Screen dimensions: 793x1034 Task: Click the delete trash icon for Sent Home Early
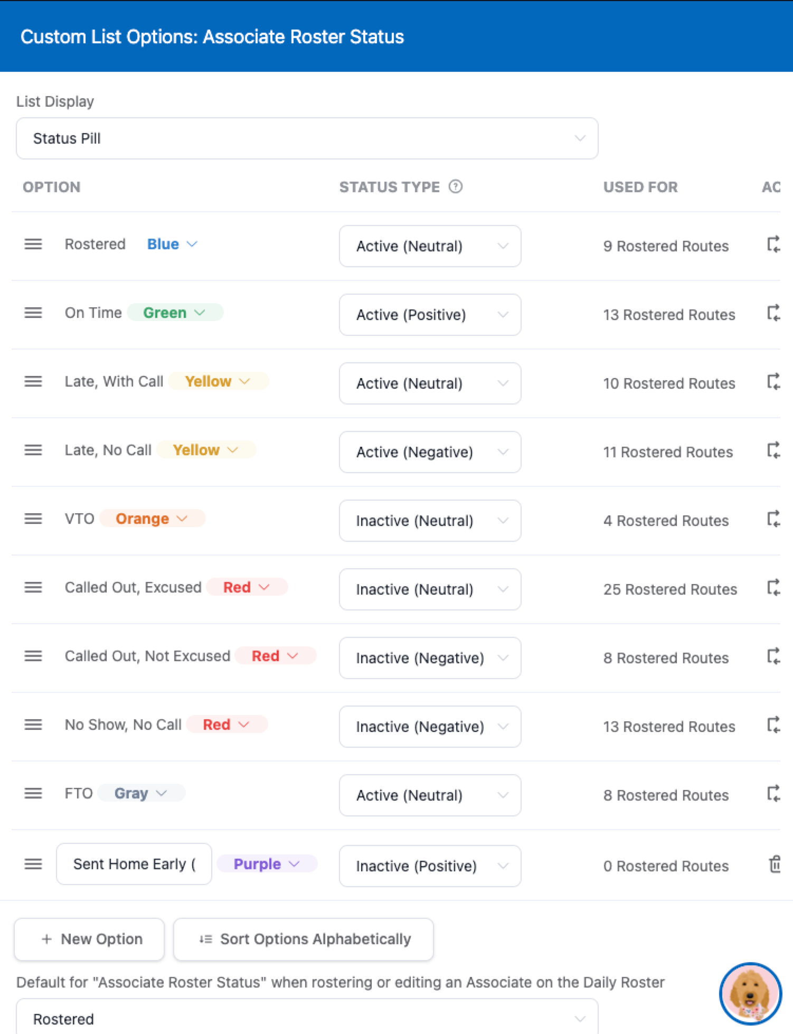tap(775, 864)
